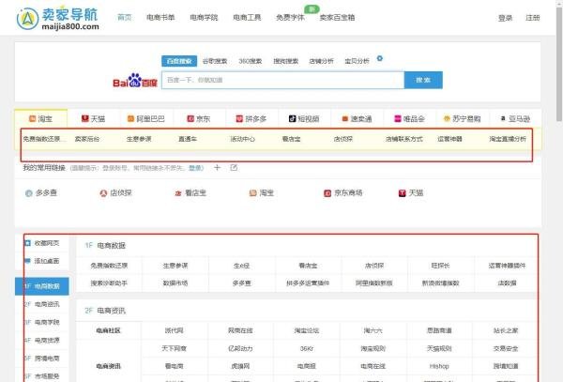Switch to 谷歌搜索 search tab

tap(215, 61)
